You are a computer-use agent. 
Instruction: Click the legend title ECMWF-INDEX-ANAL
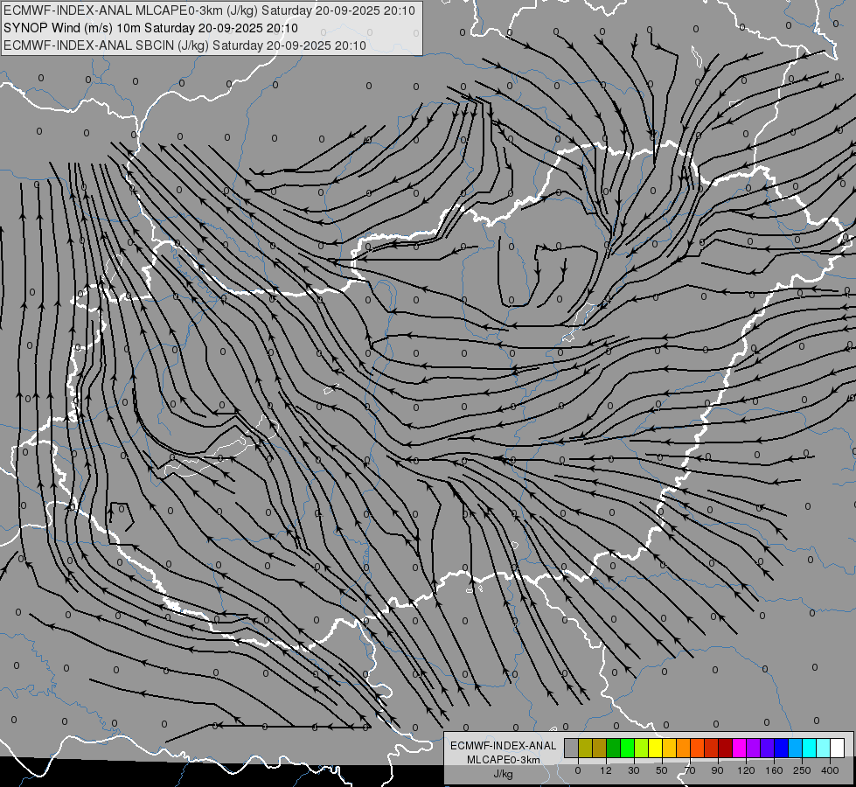pyautogui.click(x=504, y=746)
